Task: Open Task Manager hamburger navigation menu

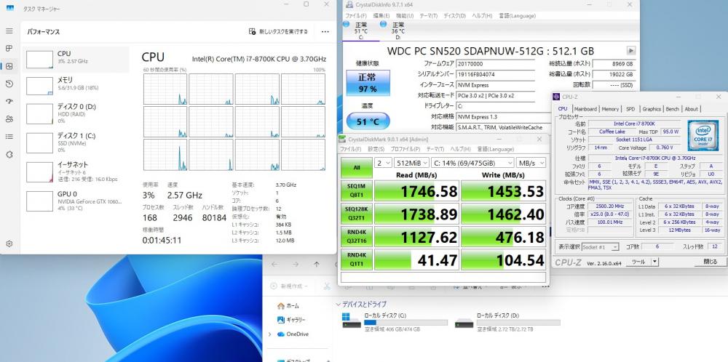Action: [9, 31]
